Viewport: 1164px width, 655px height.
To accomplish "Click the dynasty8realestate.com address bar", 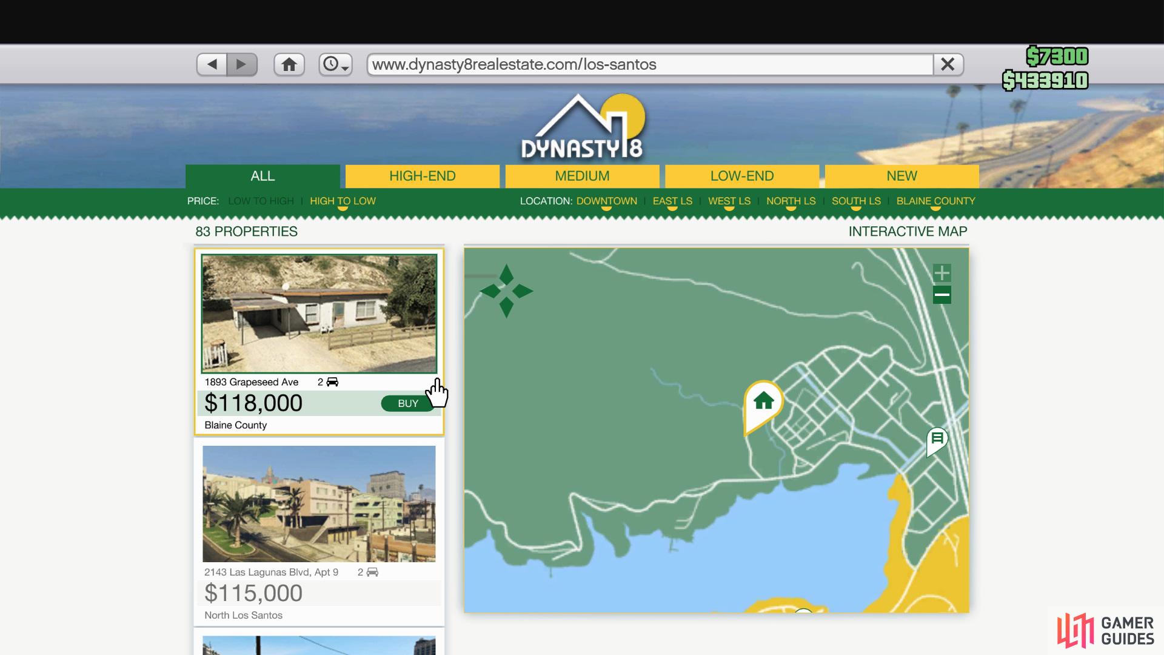I will (650, 64).
